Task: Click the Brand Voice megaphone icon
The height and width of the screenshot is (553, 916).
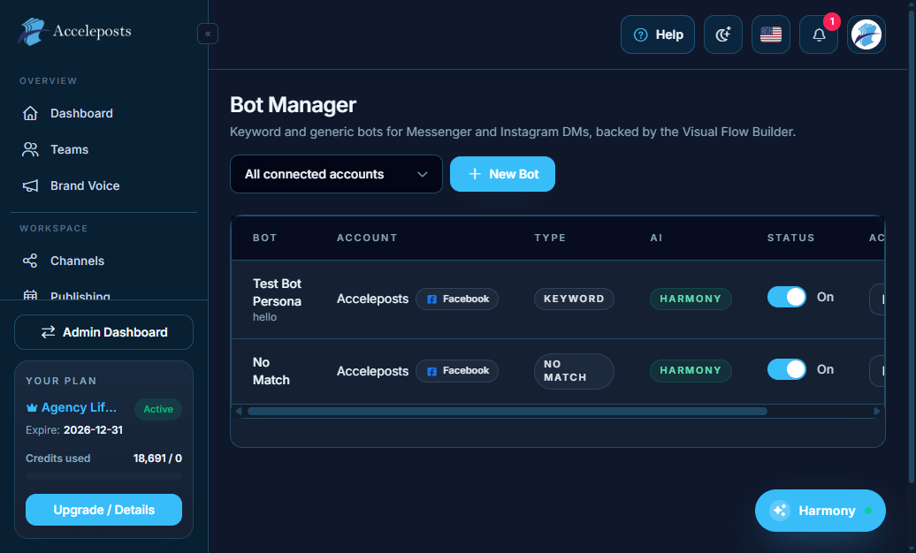Action: (30, 186)
